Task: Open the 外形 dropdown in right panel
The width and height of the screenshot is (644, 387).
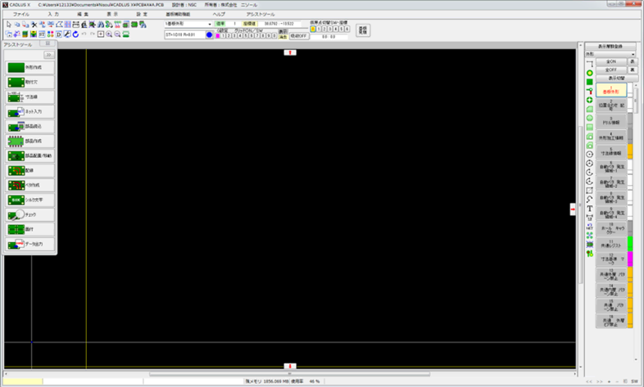Action: (x=610, y=54)
